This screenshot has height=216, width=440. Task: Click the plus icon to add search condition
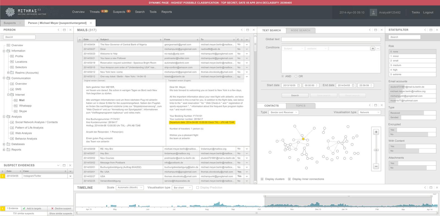click(x=373, y=49)
